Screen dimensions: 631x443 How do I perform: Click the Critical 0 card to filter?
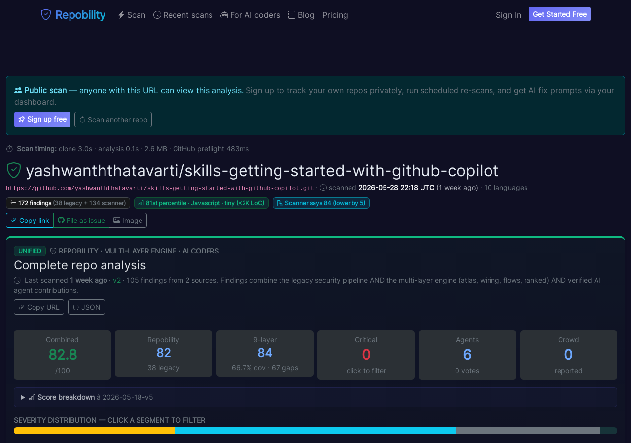pos(366,355)
